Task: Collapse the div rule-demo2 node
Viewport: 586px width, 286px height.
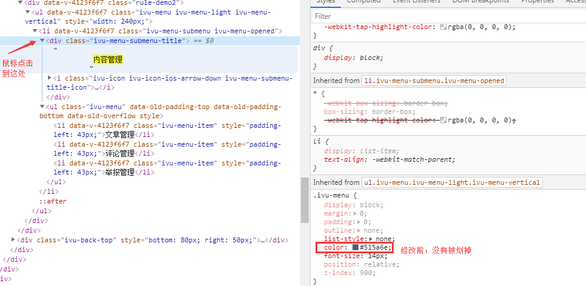Action: [x=21, y=2]
